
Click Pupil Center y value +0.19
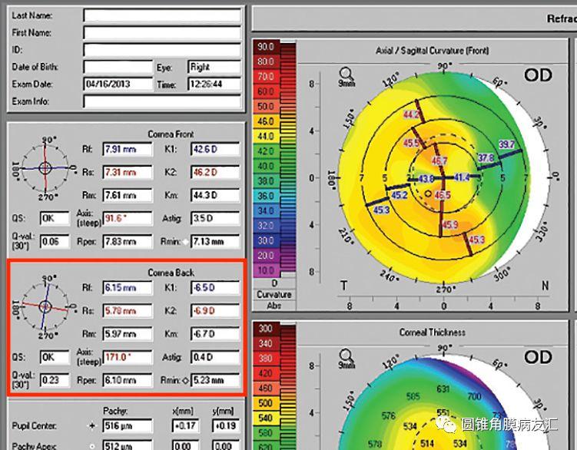coord(226,426)
